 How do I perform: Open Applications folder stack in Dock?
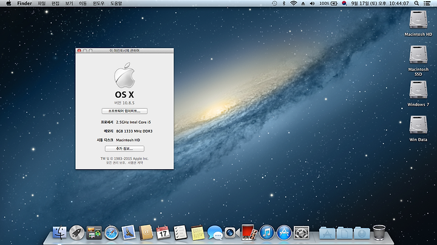coord(327,233)
